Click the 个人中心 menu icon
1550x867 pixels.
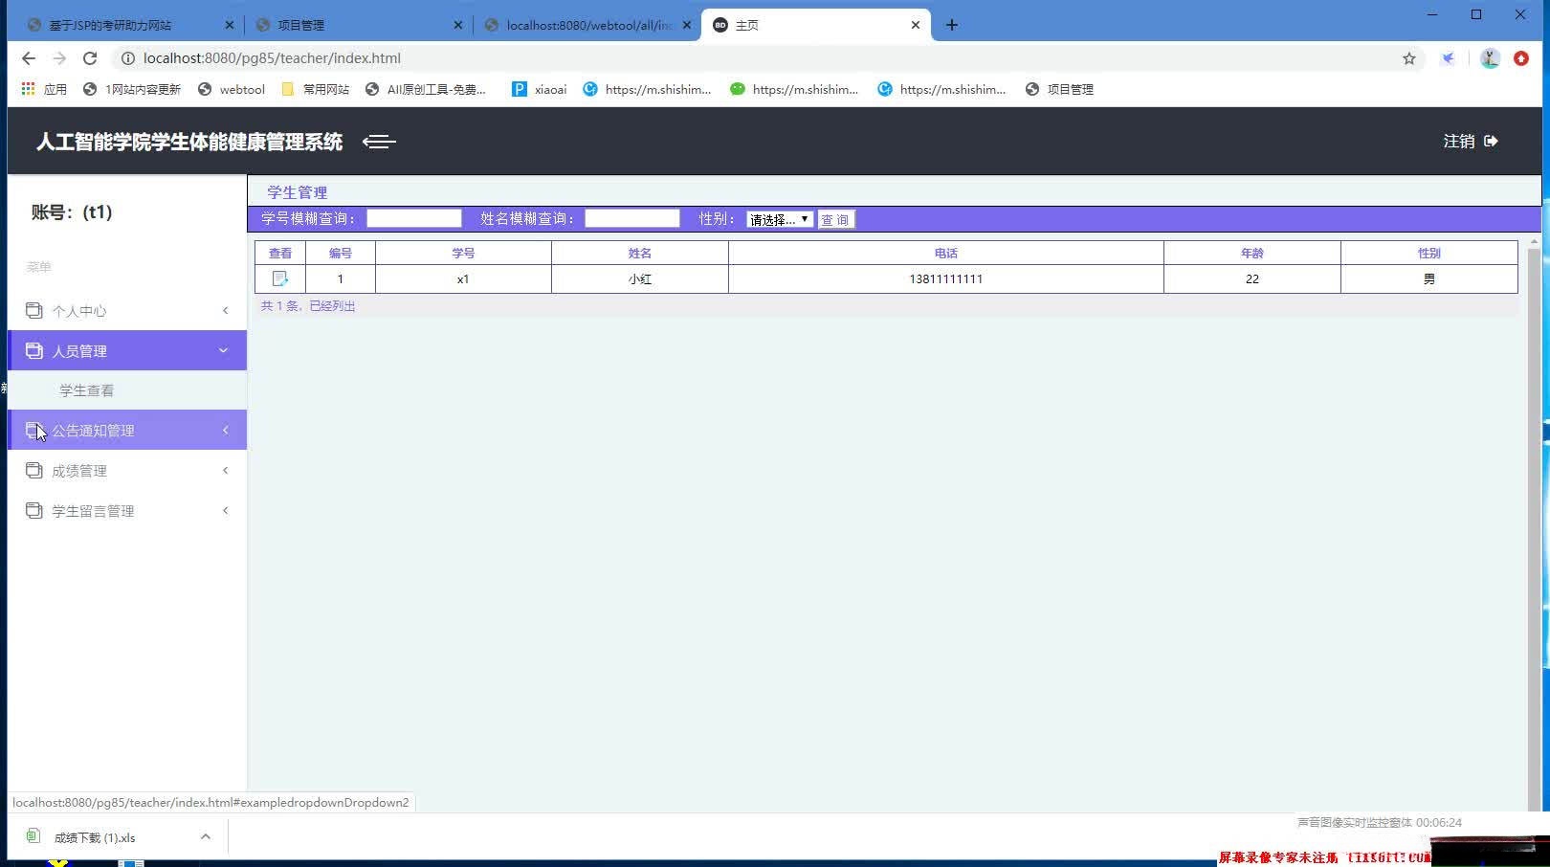coord(34,310)
